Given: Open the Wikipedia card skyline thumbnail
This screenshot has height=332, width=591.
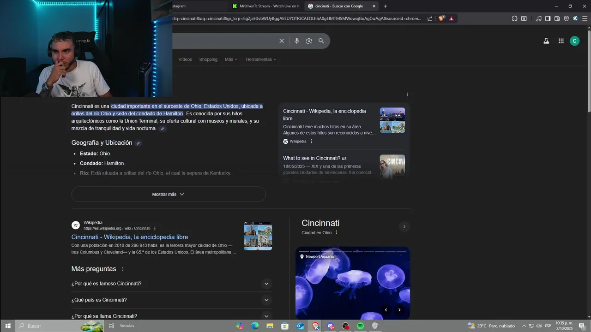Looking at the screenshot, I should point(392,120).
